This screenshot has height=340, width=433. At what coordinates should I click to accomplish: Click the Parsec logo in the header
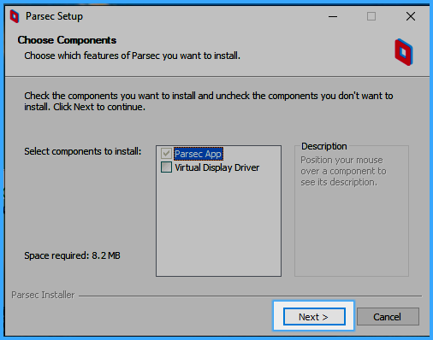(403, 52)
